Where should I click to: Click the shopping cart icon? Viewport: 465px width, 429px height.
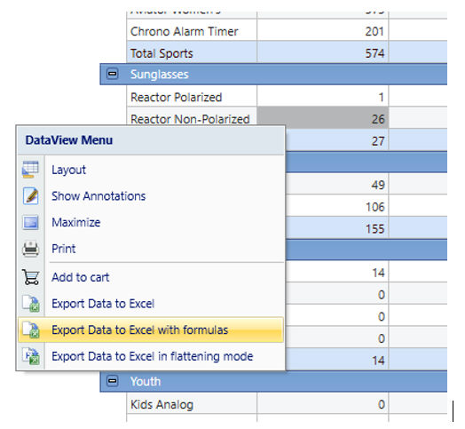[x=30, y=277]
